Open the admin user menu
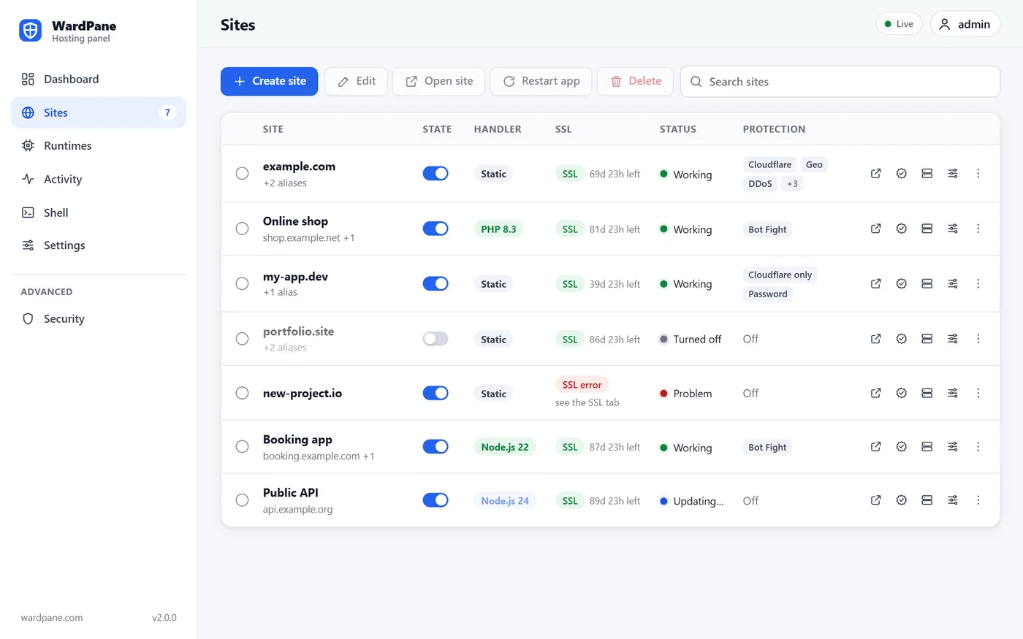Screen dimensions: 1023x639 pos(965,24)
